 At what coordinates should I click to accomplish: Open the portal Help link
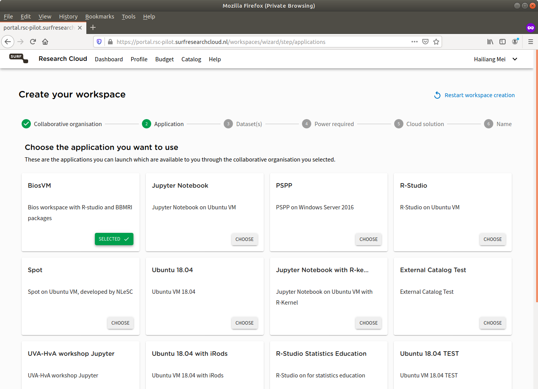tap(215, 59)
